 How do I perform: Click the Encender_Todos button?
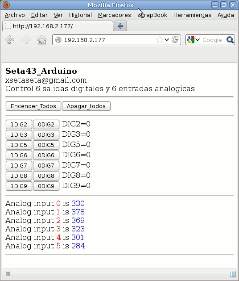coord(33,106)
